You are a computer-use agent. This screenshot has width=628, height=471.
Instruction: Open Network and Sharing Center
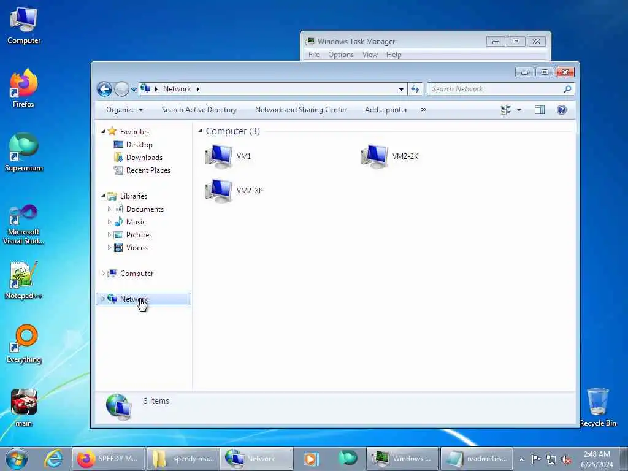(301, 110)
